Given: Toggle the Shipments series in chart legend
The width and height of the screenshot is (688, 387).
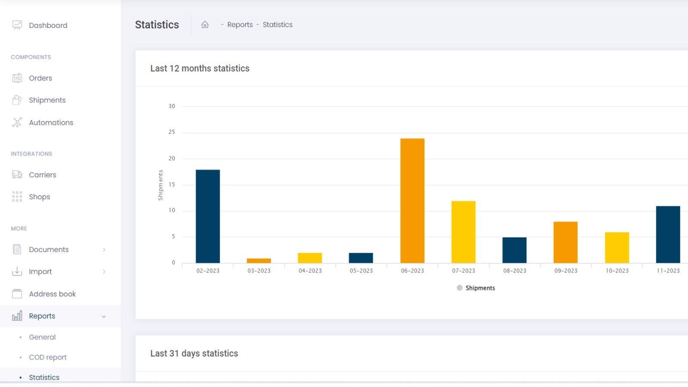Looking at the screenshot, I should pyautogui.click(x=476, y=288).
